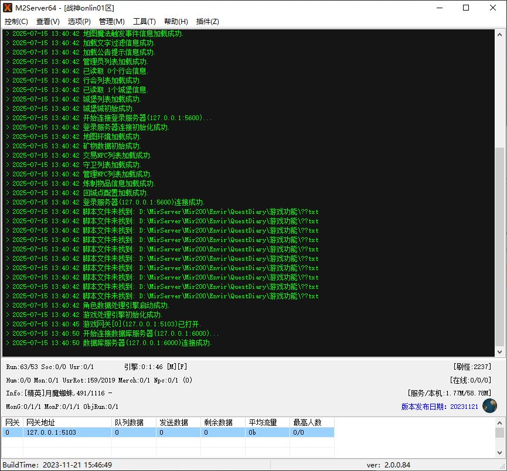Click the log scrollbar down arrow

(499, 352)
